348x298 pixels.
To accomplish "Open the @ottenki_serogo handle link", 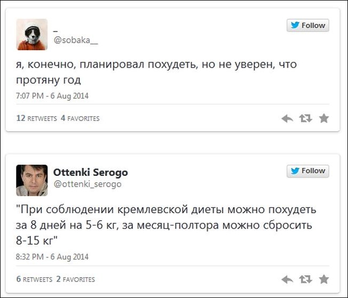I will pos(88,184).
